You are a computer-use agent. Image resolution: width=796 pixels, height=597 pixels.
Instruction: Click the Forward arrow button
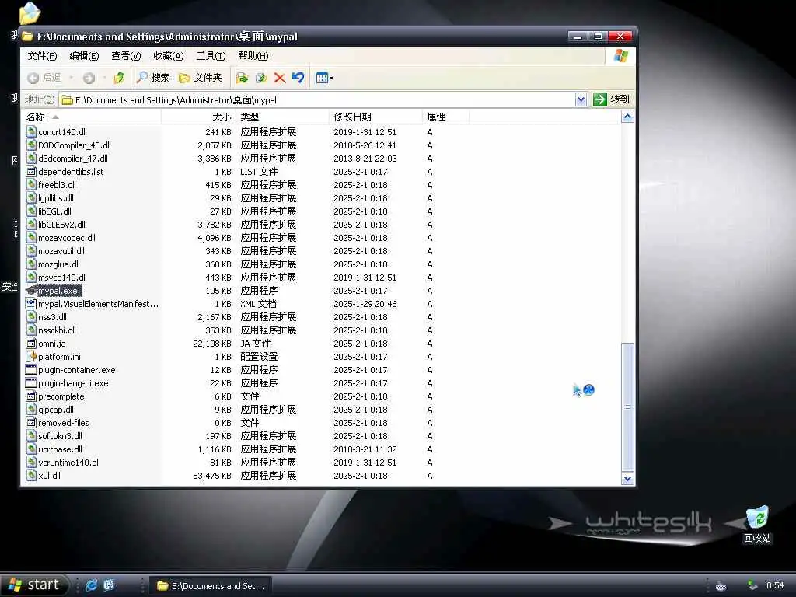pos(89,78)
